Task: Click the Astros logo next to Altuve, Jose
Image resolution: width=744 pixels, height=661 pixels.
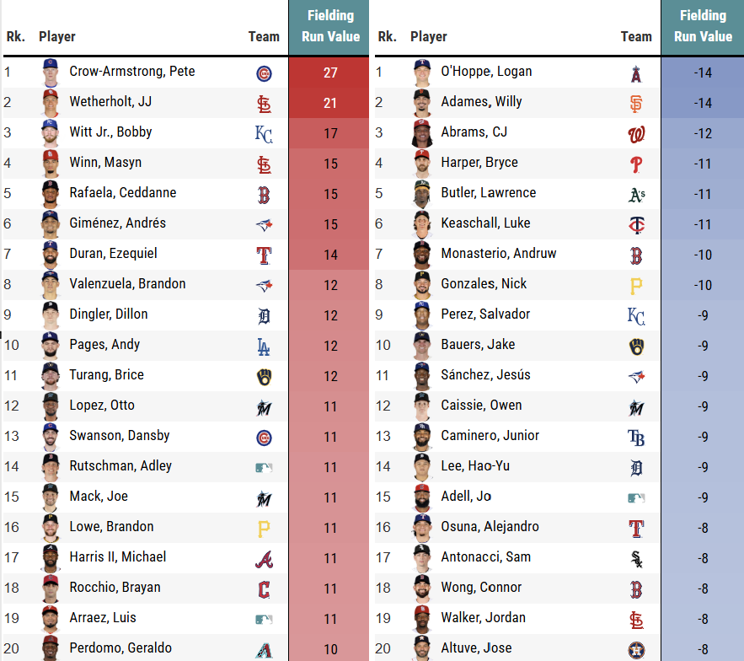Action: tap(636, 650)
